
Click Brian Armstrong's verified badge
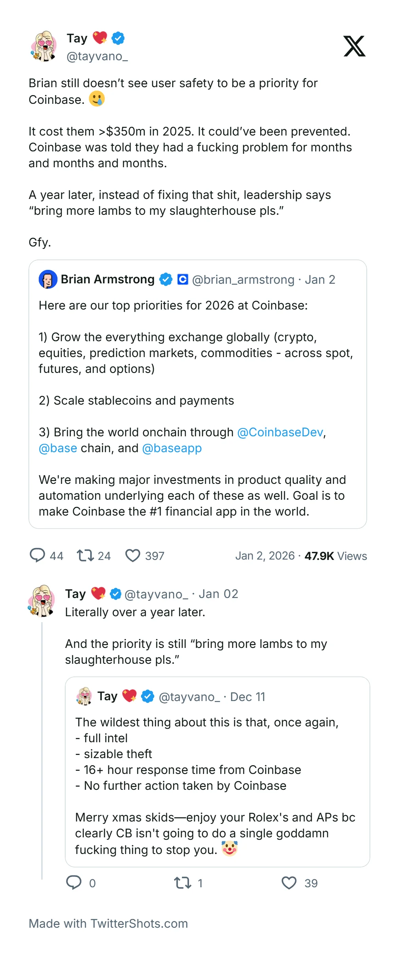[x=166, y=279]
